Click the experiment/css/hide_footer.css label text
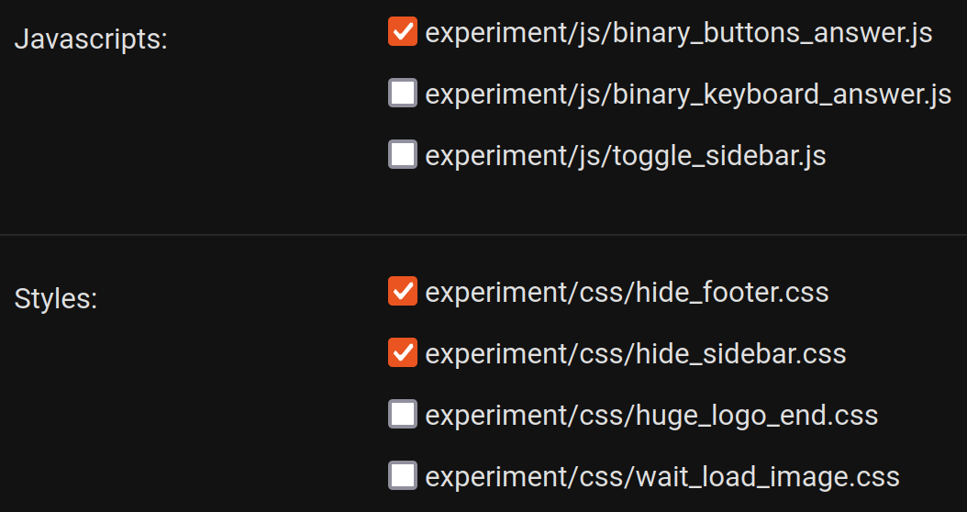Image resolution: width=967 pixels, height=512 pixels. pos(627,293)
